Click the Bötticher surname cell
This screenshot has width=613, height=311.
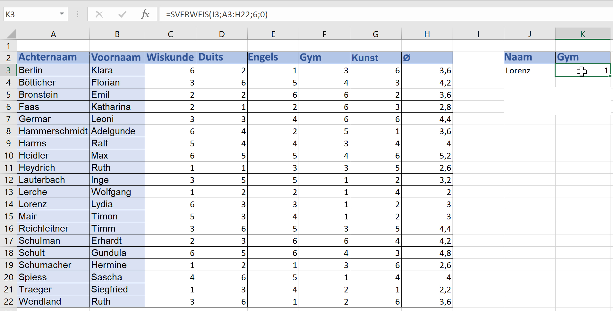53,82
